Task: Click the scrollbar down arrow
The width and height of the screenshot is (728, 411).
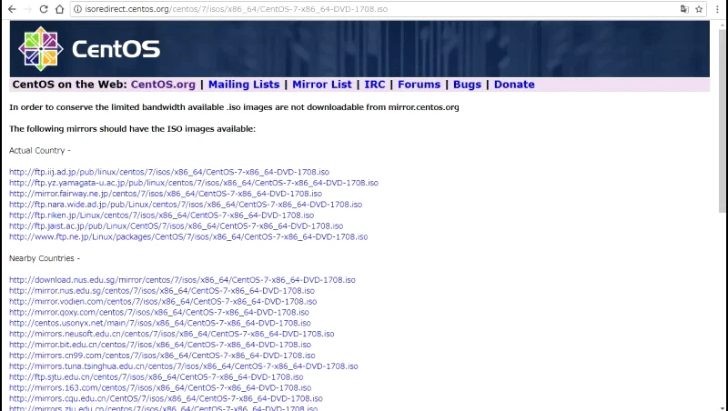Action: 723,407
